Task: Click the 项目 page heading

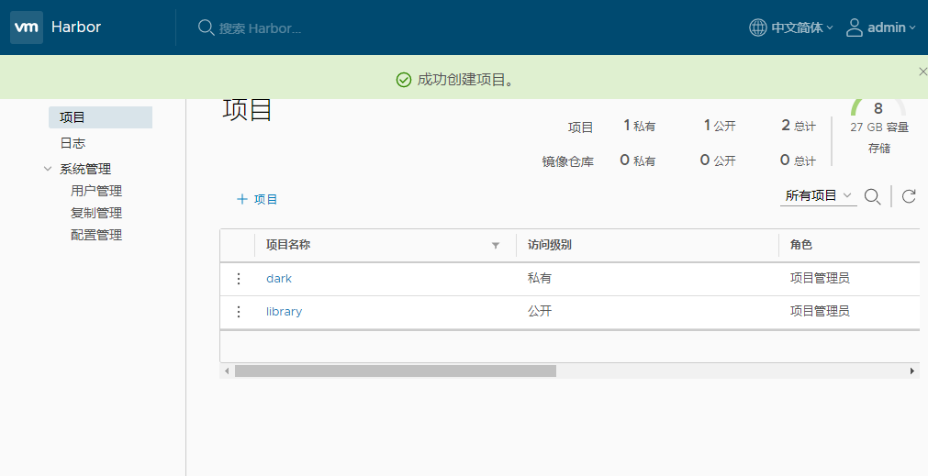Action: [247, 111]
